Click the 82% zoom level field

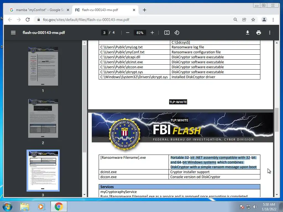tap(140, 33)
